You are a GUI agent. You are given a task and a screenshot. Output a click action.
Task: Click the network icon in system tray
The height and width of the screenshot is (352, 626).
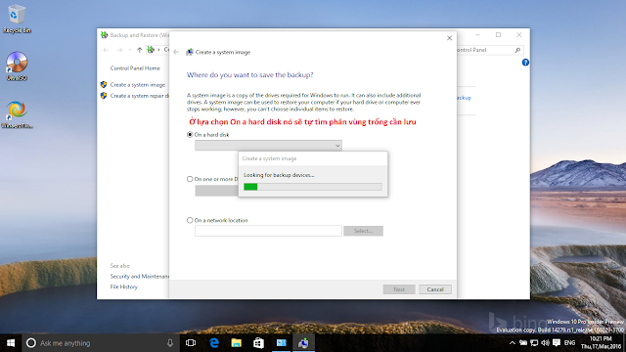[x=534, y=343]
